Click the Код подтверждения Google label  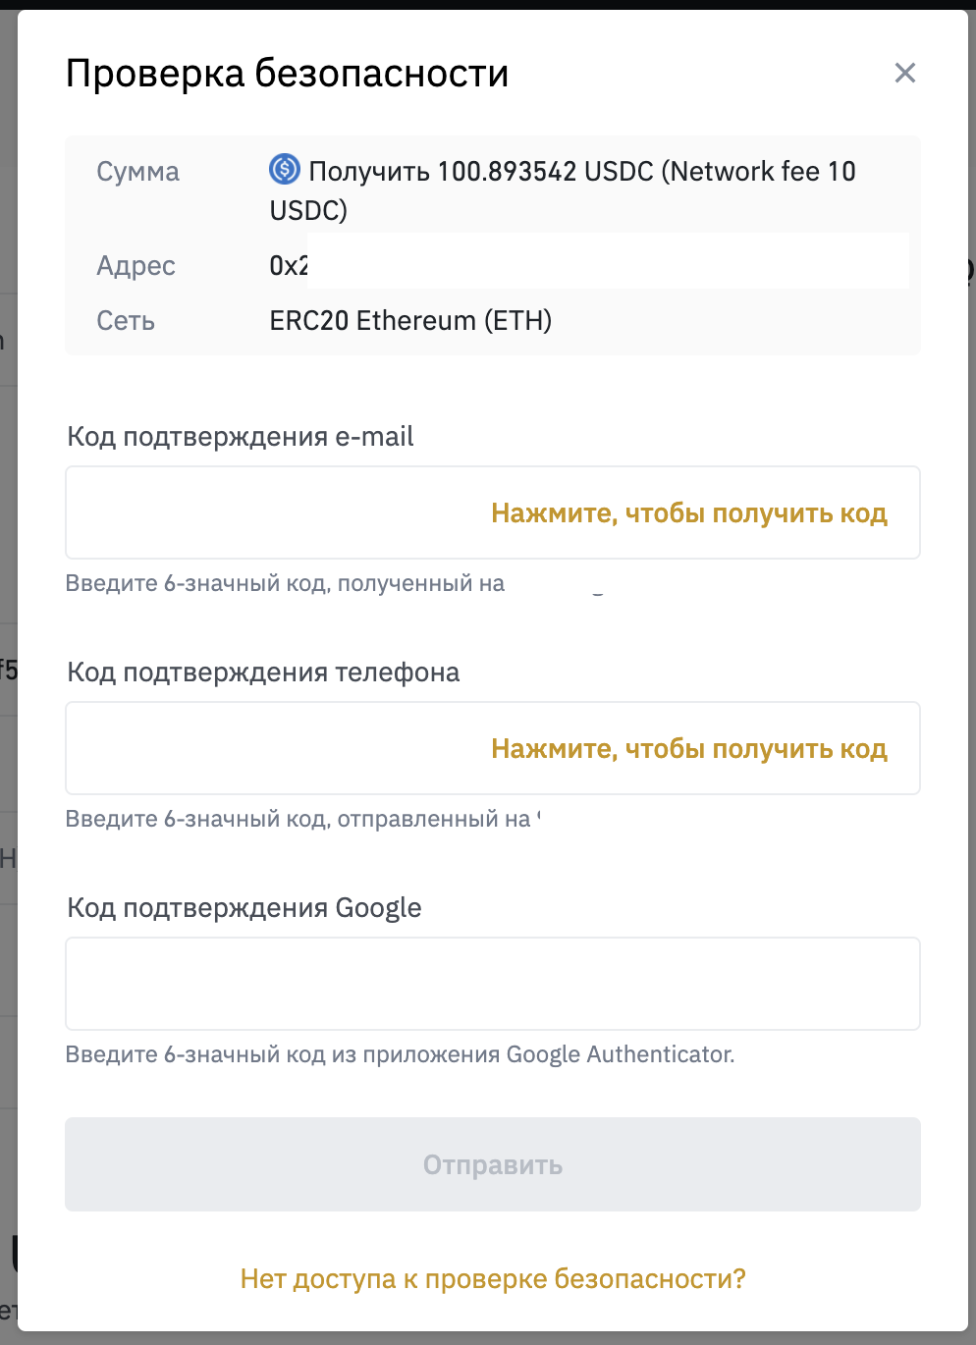click(x=244, y=908)
